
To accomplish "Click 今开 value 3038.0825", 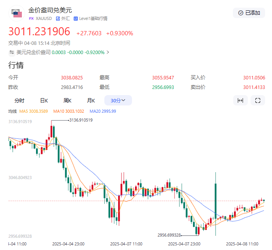I will [x=72, y=78].
